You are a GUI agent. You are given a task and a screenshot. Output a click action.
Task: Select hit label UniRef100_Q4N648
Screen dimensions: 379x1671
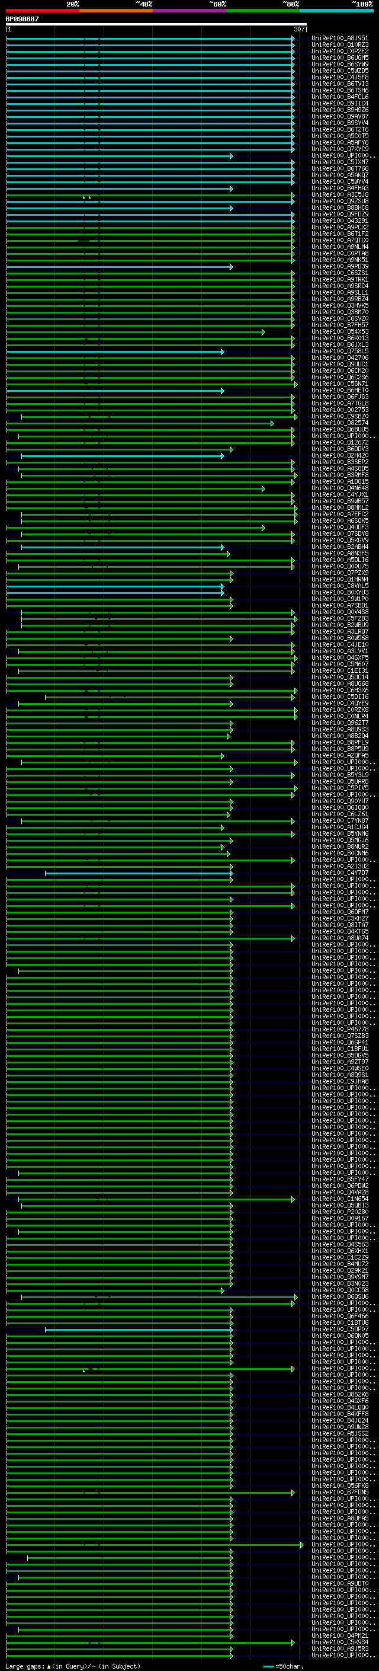(x=340, y=488)
